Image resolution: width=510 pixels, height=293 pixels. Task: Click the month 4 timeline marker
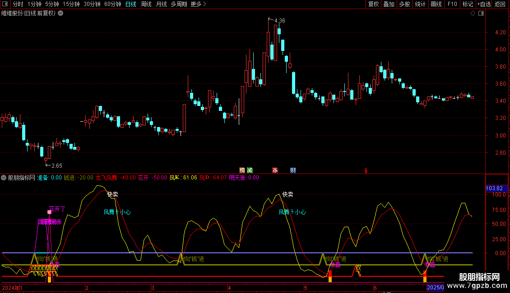coord(229,288)
